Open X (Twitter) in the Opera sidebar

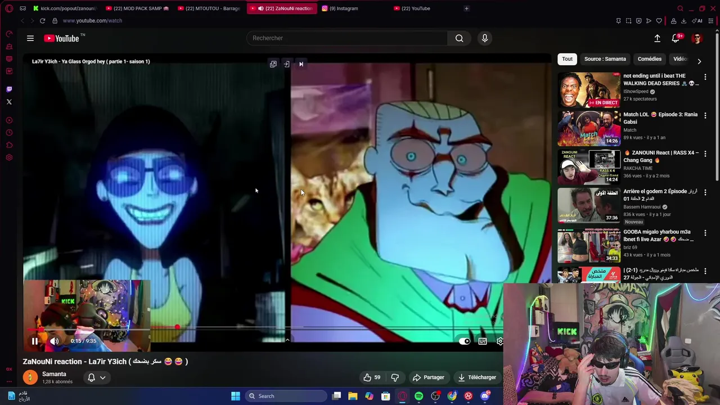pos(9,102)
